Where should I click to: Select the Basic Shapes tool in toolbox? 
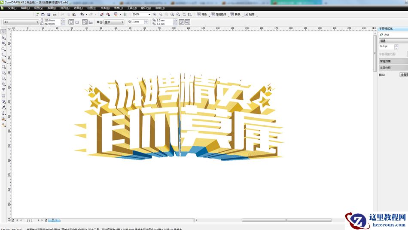pos(3,84)
